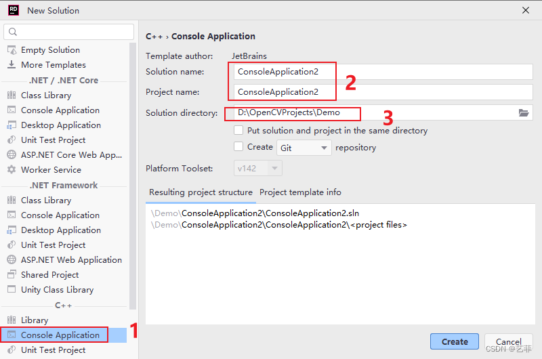Click the Rider RD logo icon
The height and width of the screenshot is (359, 542).
13,10
